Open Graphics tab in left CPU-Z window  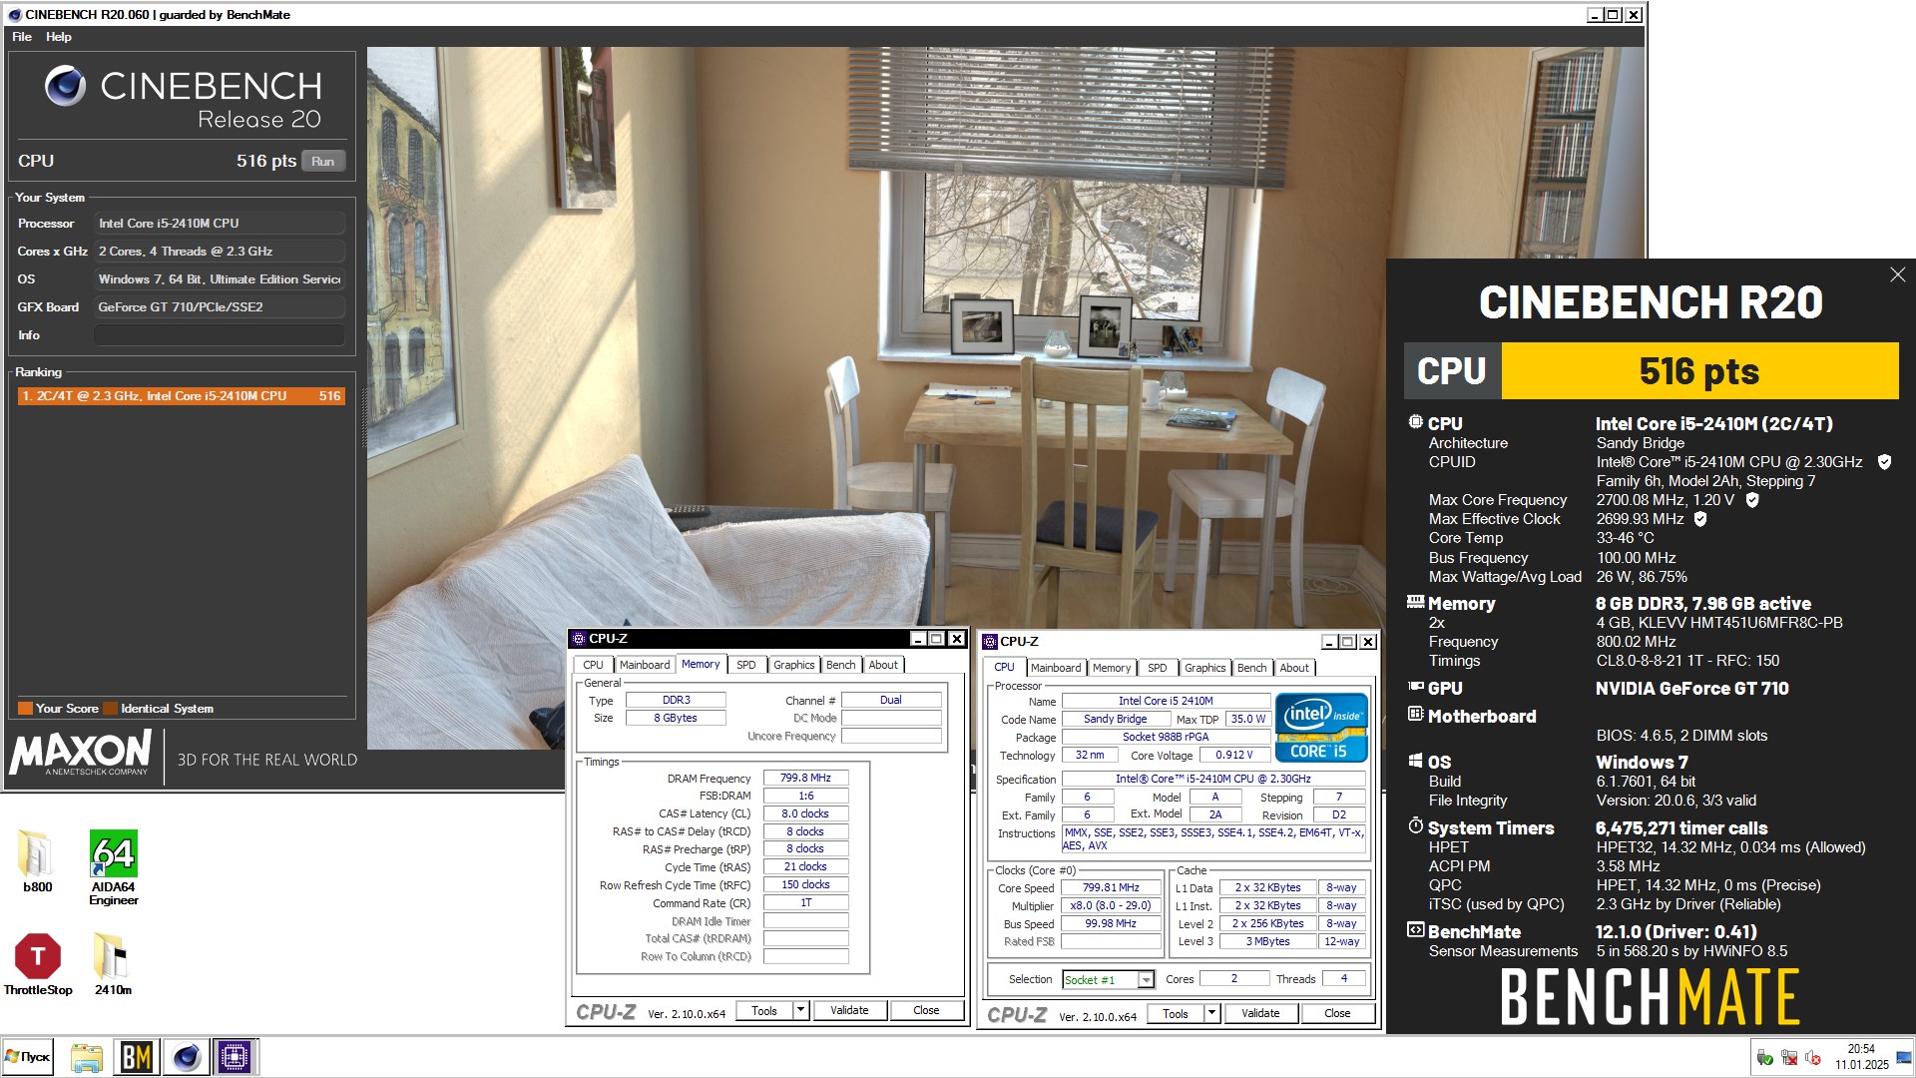[794, 665]
